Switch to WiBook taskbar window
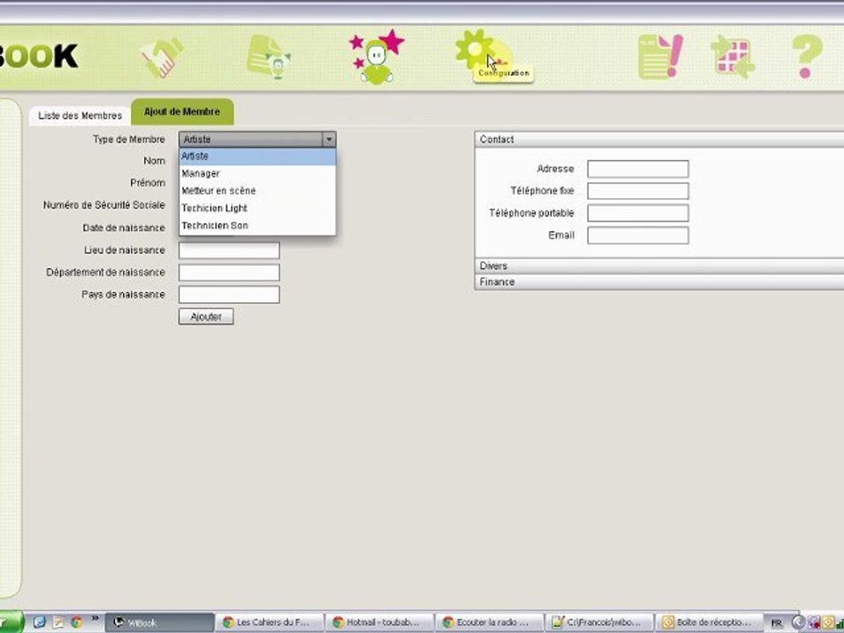 click(x=159, y=622)
